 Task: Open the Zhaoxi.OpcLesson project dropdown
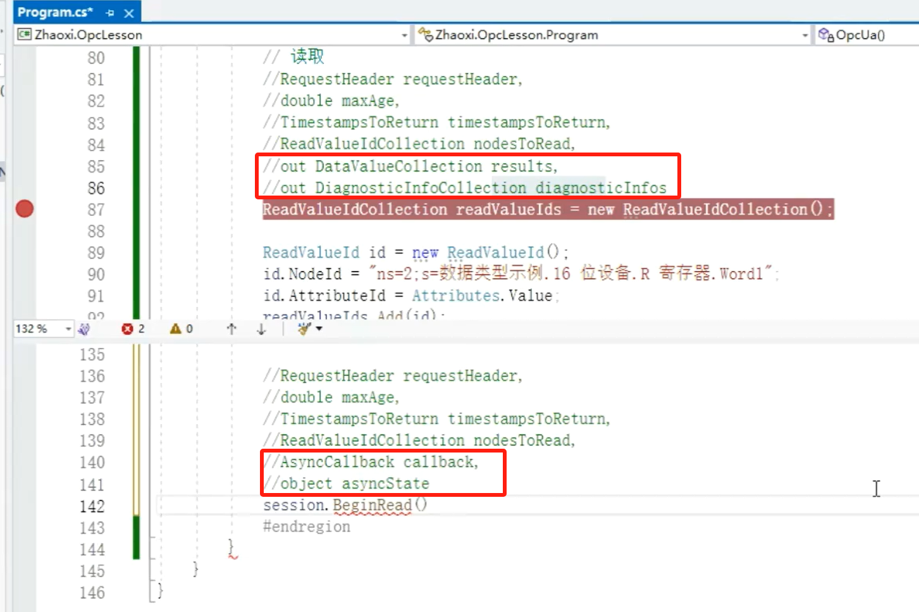404,35
